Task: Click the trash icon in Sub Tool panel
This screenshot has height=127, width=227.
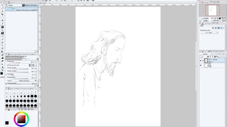Action: tap(38, 52)
